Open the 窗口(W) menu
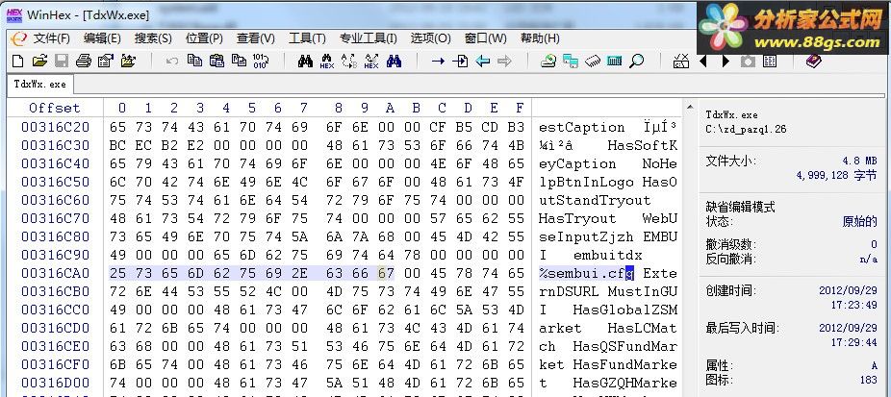Image resolution: width=891 pixels, height=397 pixels. [485, 38]
